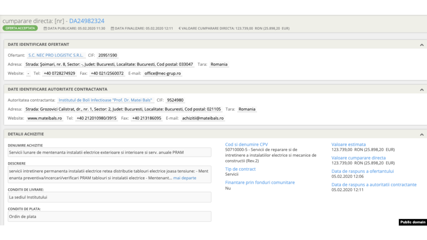Click the calendar icon beside DATA PUBLICARE

coord(45,28)
